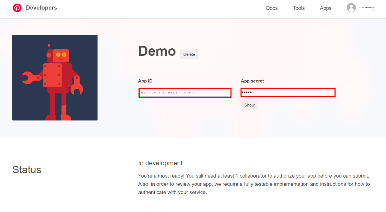Click the Demo app title
386x212 pixels.
[x=157, y=51]
